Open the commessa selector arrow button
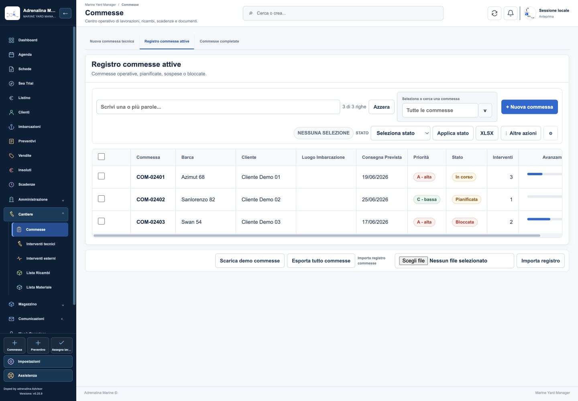 (485, 110)
